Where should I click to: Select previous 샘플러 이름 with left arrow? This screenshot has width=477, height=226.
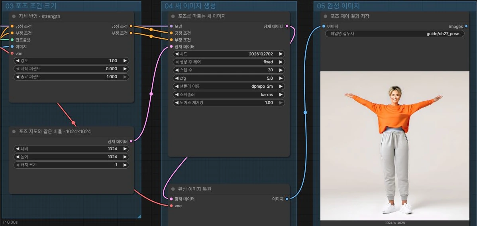point(177,86)
